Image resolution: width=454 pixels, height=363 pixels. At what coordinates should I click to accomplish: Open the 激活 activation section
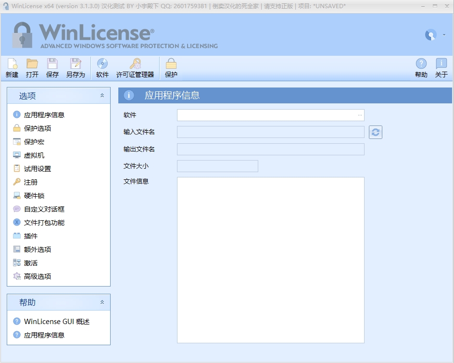click(x=25, y=263)
